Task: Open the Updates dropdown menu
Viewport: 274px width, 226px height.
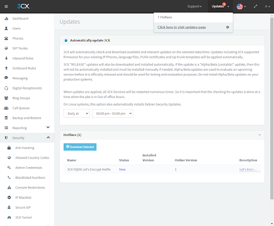Action: pyautogui.click(x=220, y=6)
